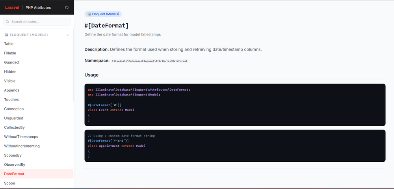Open the Fillable attribute page

click(37, 53)
